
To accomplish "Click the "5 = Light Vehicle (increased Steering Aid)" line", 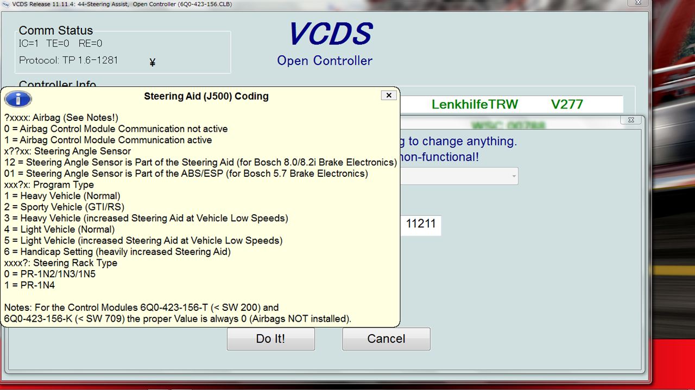I will coord(143,240).
